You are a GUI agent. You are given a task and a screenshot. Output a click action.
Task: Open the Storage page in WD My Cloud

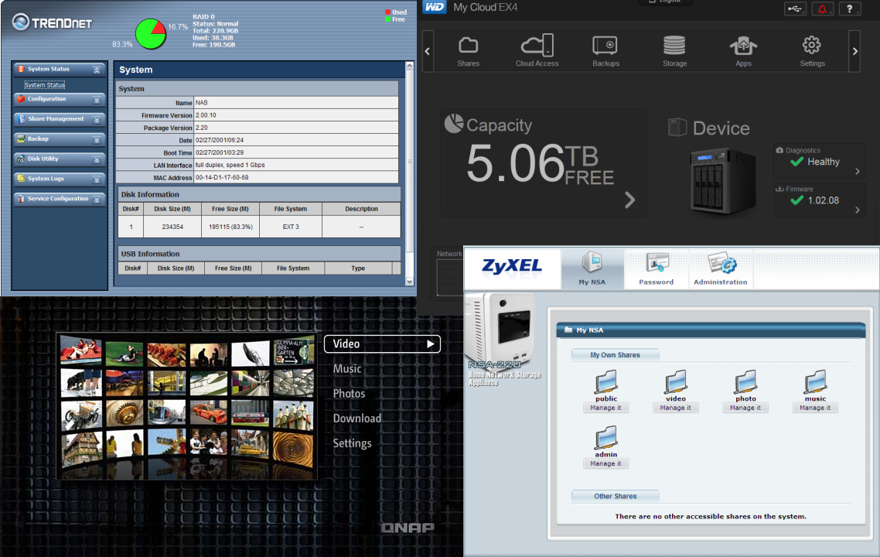[674, 51]
